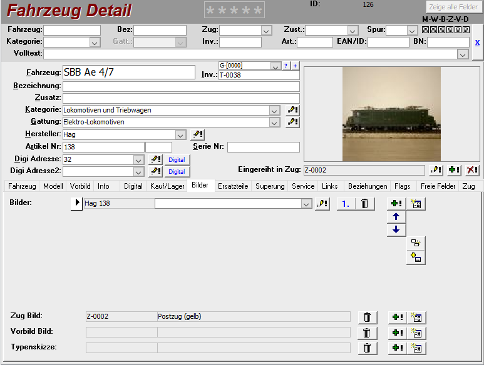Delete the Hag 138 image with trash icon

[365, 204]
